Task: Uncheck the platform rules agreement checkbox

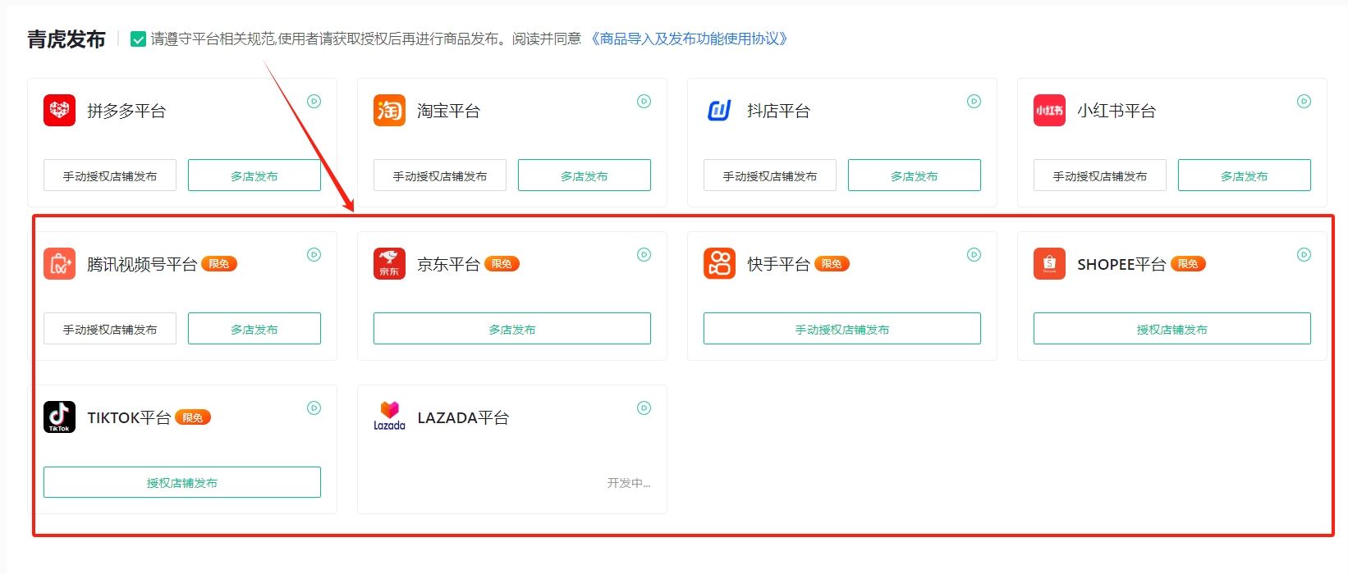Action: pos(139,39)
